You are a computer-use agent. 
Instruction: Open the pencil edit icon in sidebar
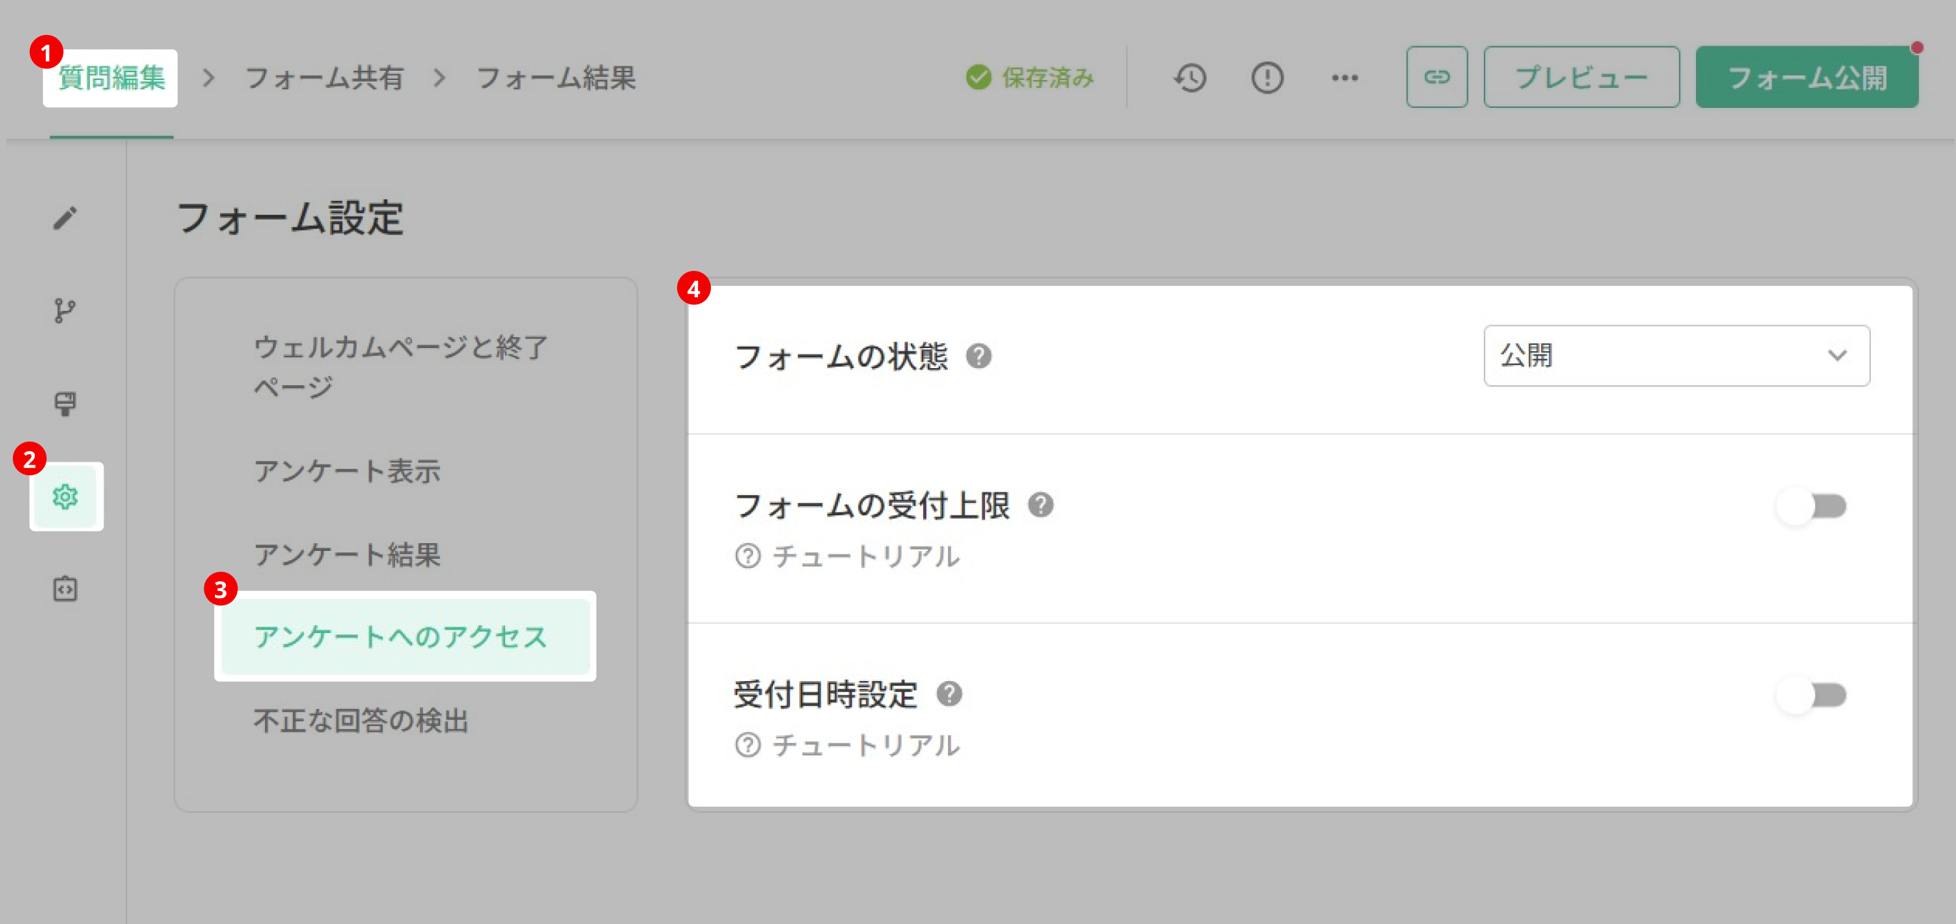[x=65, y=218]
